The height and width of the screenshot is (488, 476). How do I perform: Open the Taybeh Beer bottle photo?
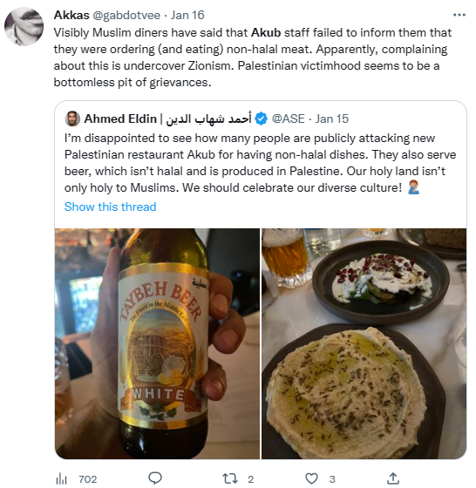[157, 343]
